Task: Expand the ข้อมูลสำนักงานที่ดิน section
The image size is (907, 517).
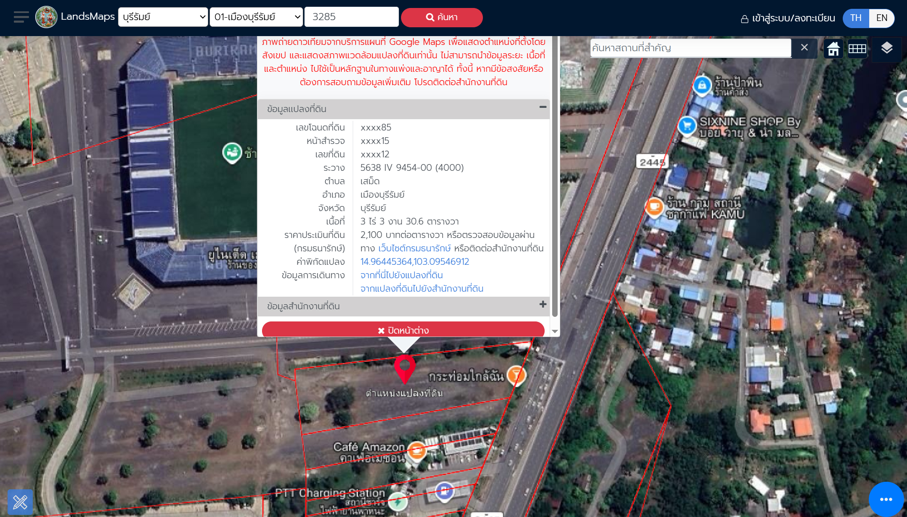Action: coord(543,305)
